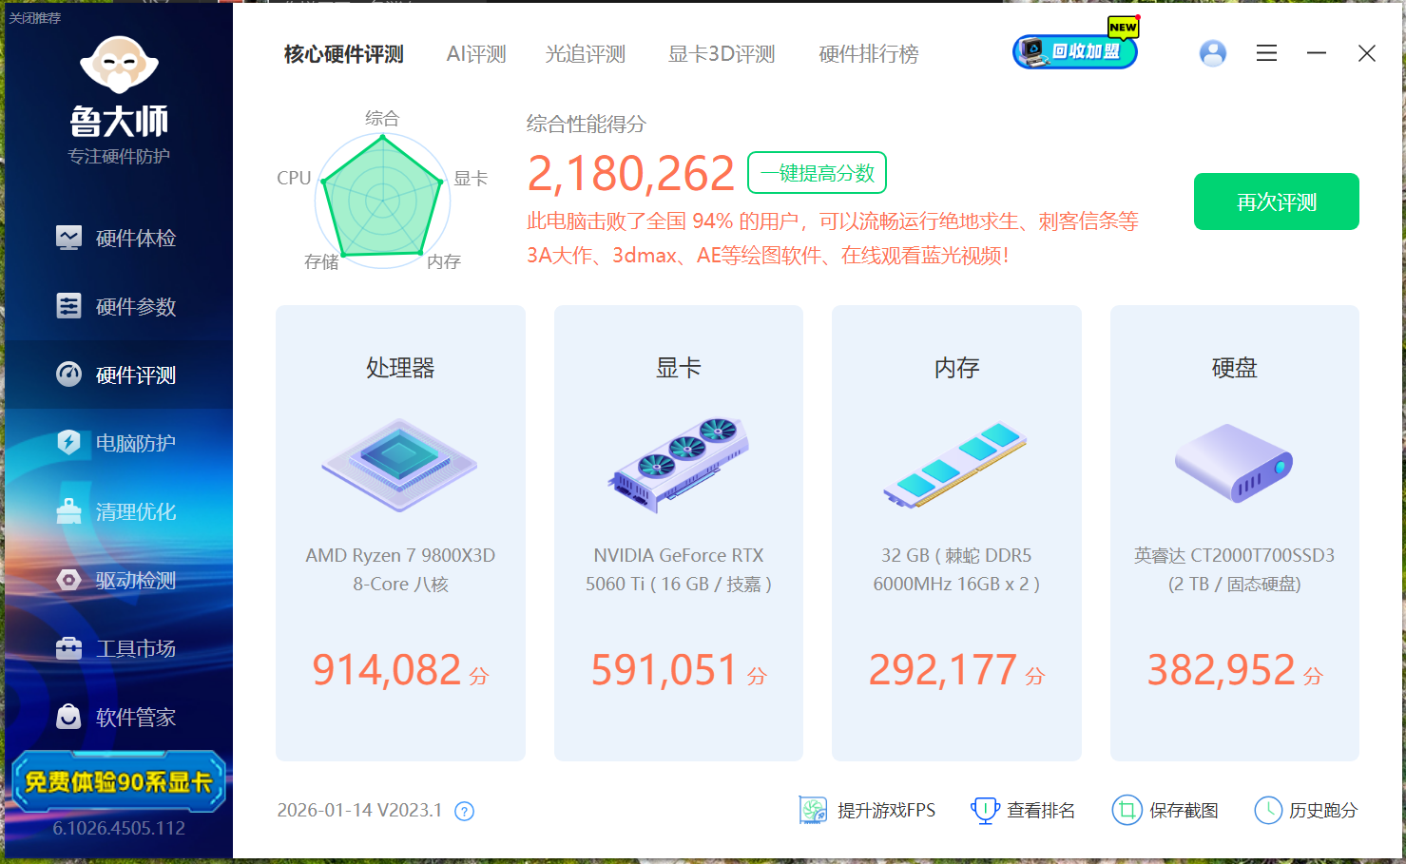Switch to the AI评测 tab
The image size is (1406, 864).
[x=476, y=54]
